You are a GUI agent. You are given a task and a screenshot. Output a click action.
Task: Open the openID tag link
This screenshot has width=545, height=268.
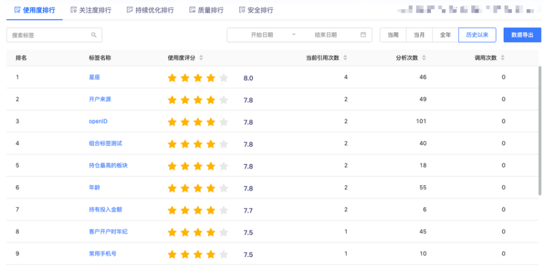[x=98, y=121]
